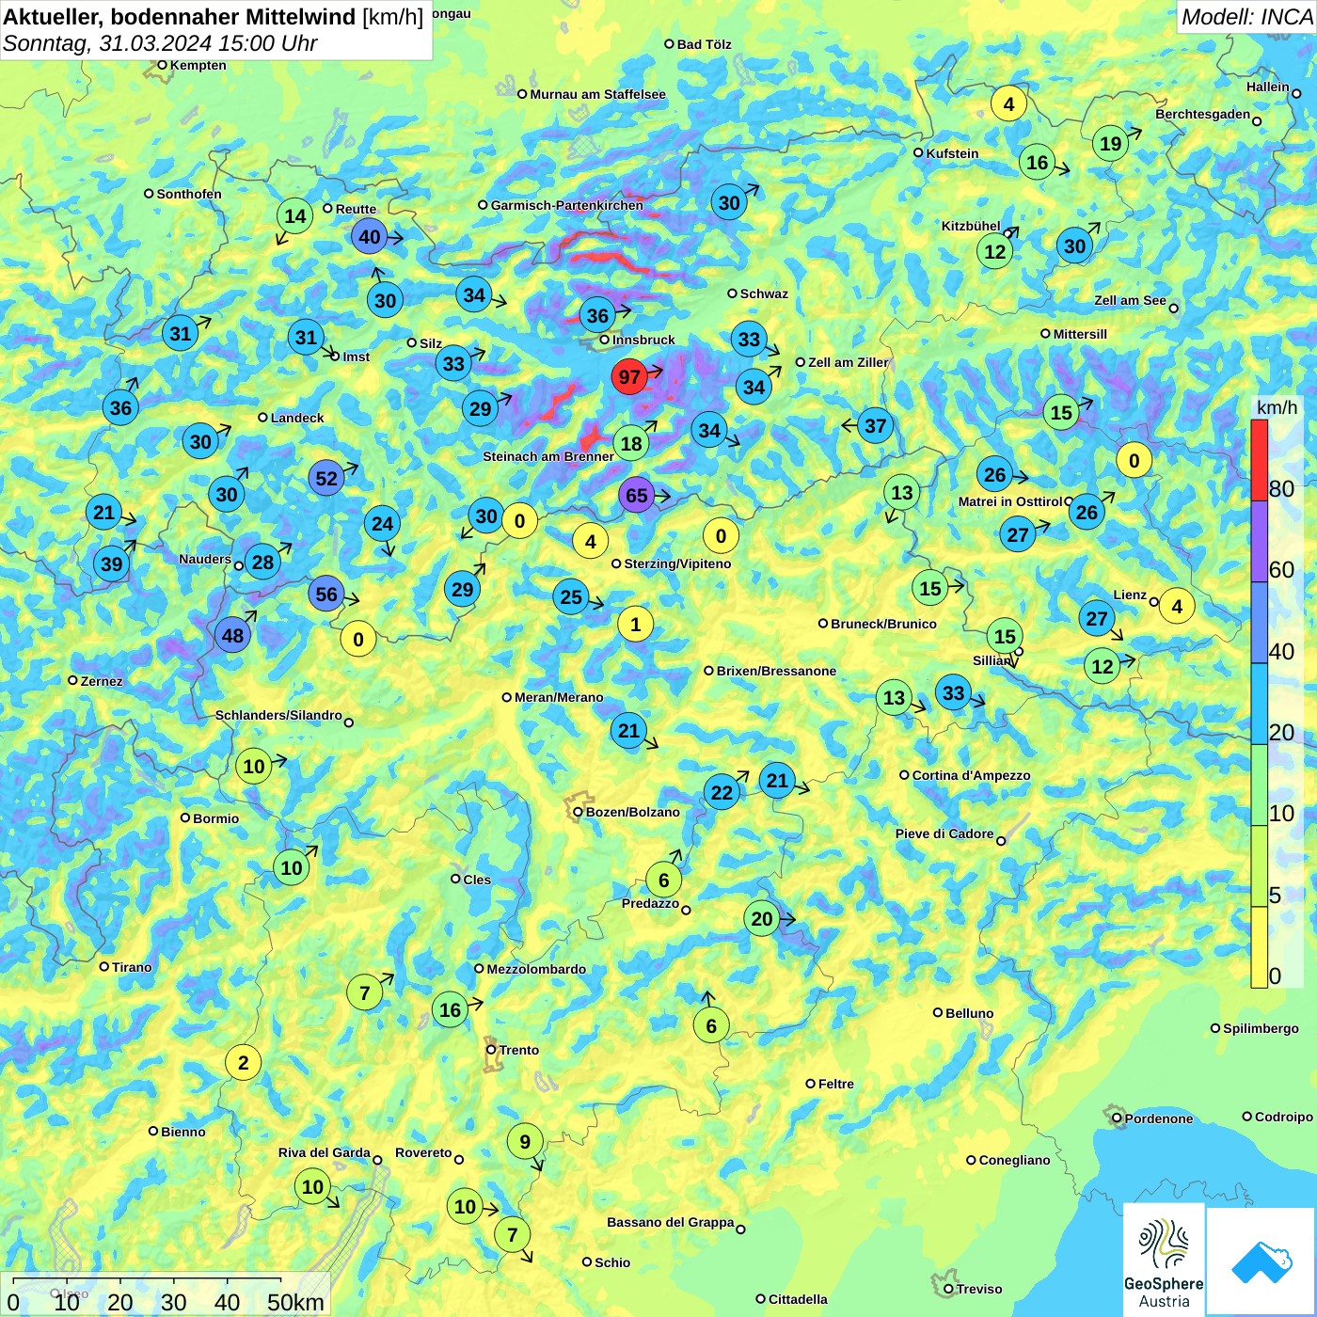The height and width of the screenshot is (1317, 1317).
Task: Click the Riva del Garda label
Action: (x=325, y=1152)
